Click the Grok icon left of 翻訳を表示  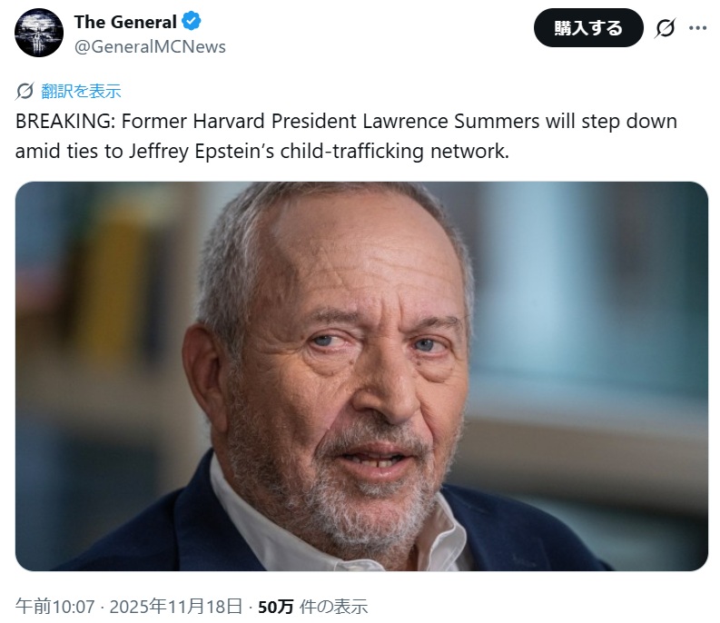25,91
